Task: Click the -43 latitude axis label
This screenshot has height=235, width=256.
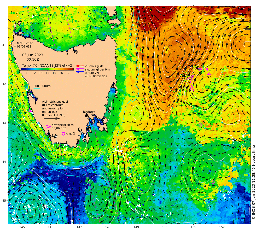Action: pos(3,123)
